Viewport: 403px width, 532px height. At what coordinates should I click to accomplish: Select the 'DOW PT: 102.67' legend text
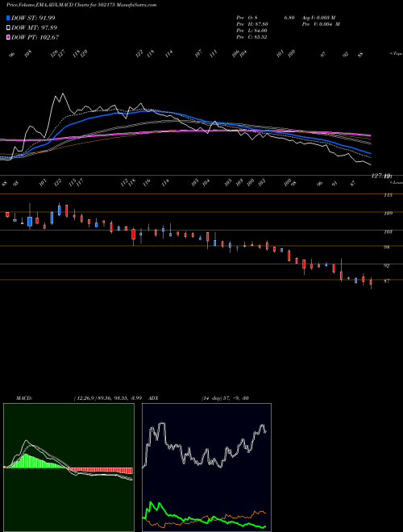tap(35, 37)
